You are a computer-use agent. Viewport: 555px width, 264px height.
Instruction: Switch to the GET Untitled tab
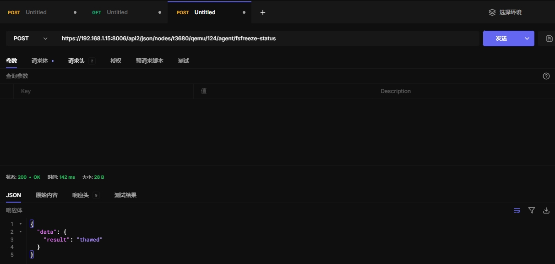[117, 12]
